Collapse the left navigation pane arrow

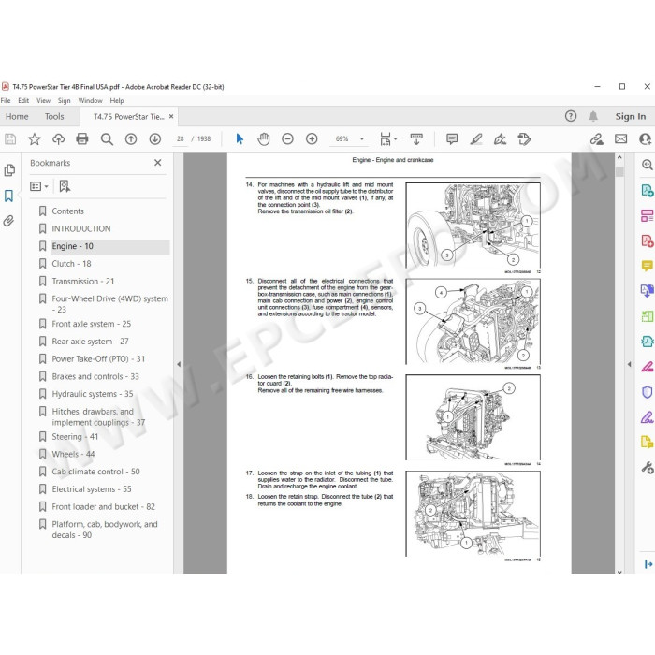tap(179, 364)
